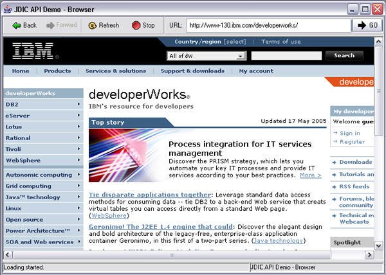Click the horizontal scrollbar left arrow
The image size is (386, 275).
coord(8,254)
